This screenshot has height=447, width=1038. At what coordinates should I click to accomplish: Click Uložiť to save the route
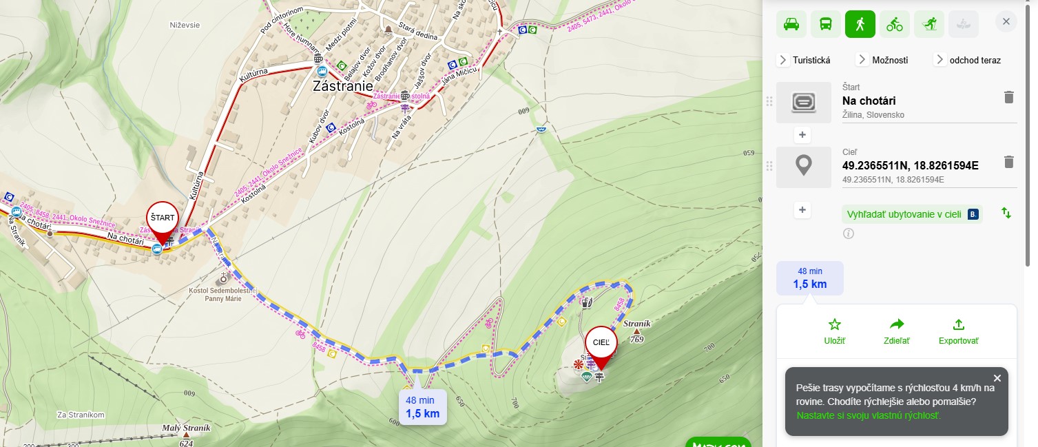click(x=835, y=331)
